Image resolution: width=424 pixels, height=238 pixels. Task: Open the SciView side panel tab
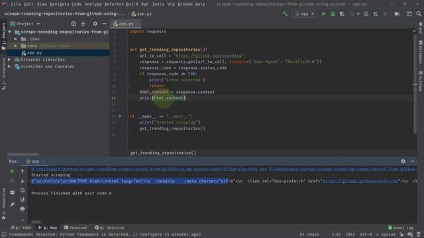coord(421,81)
